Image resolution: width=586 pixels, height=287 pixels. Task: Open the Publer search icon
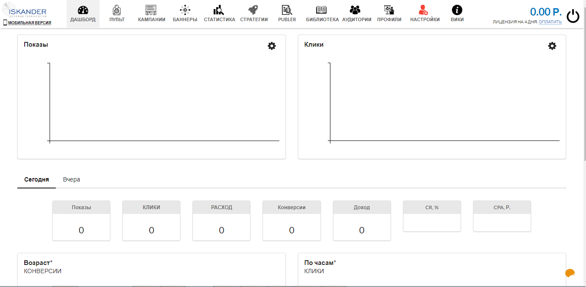(x=287, y=10)
